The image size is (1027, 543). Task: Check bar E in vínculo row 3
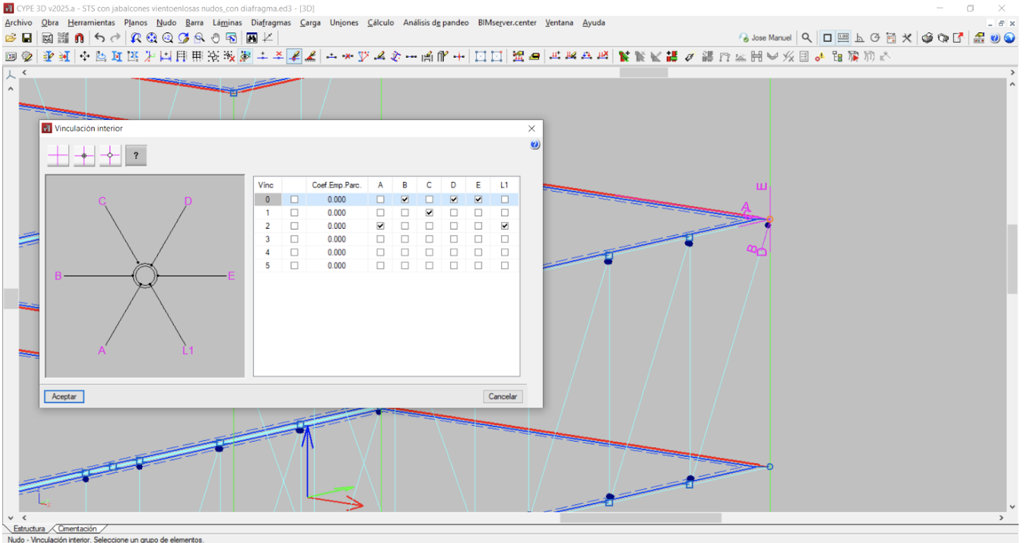click(x=478, y=239)
